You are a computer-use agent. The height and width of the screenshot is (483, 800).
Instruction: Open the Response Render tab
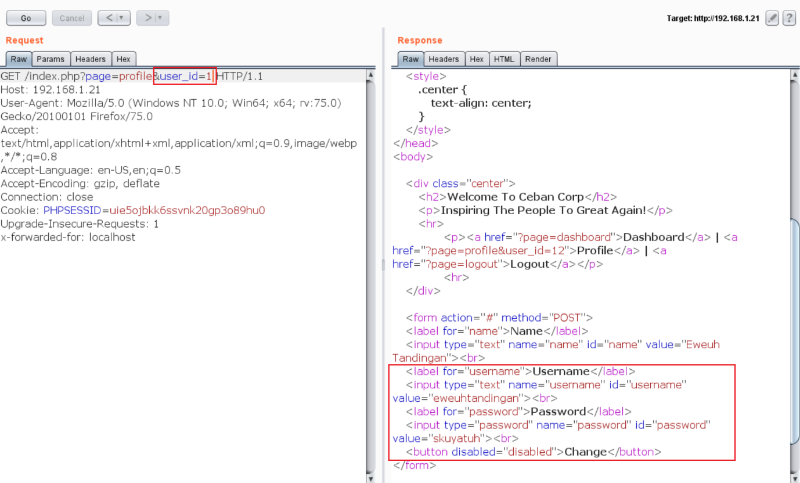coord(538,59)
